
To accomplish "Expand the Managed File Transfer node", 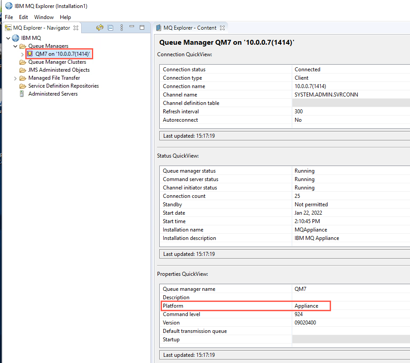I will (x=15, y=78).
